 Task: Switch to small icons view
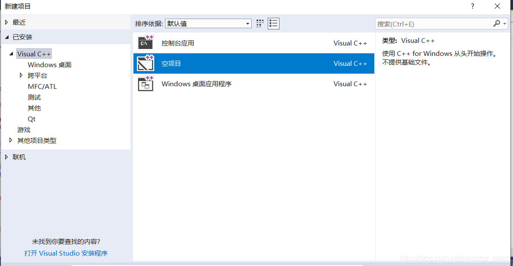point(260,23)
